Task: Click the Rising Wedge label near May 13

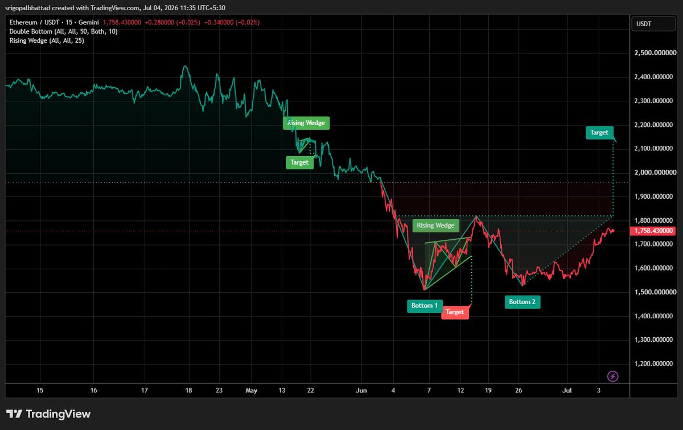Action: [x=306, y=122]
